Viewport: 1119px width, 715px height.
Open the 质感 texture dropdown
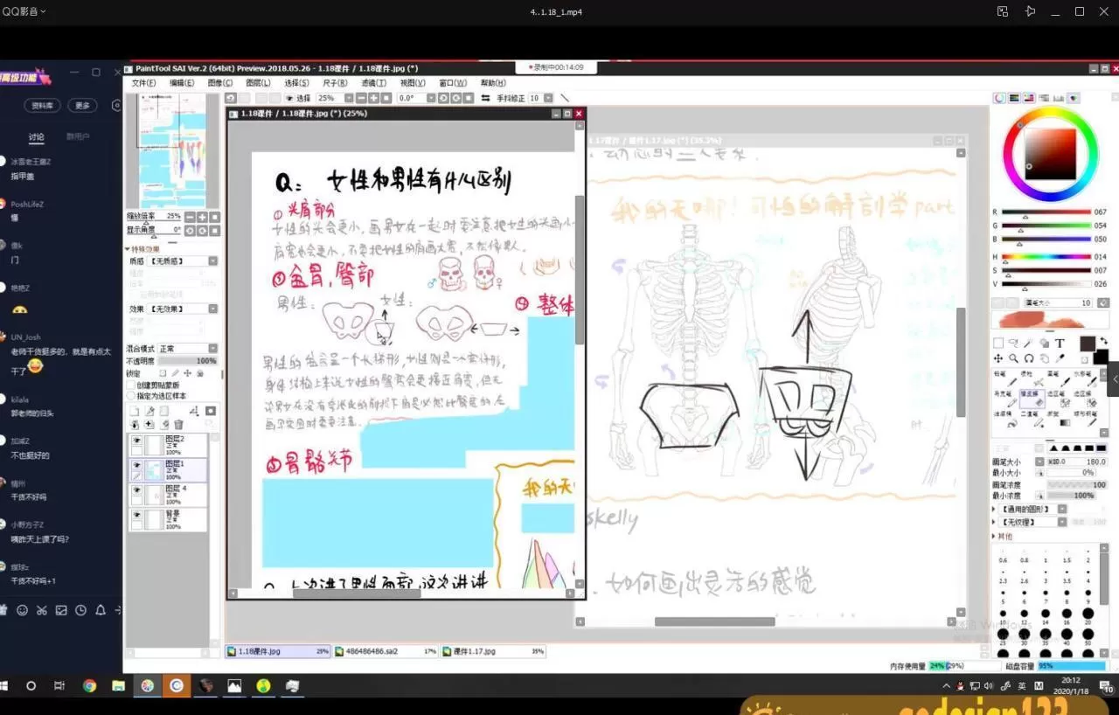tap(184, 261)
